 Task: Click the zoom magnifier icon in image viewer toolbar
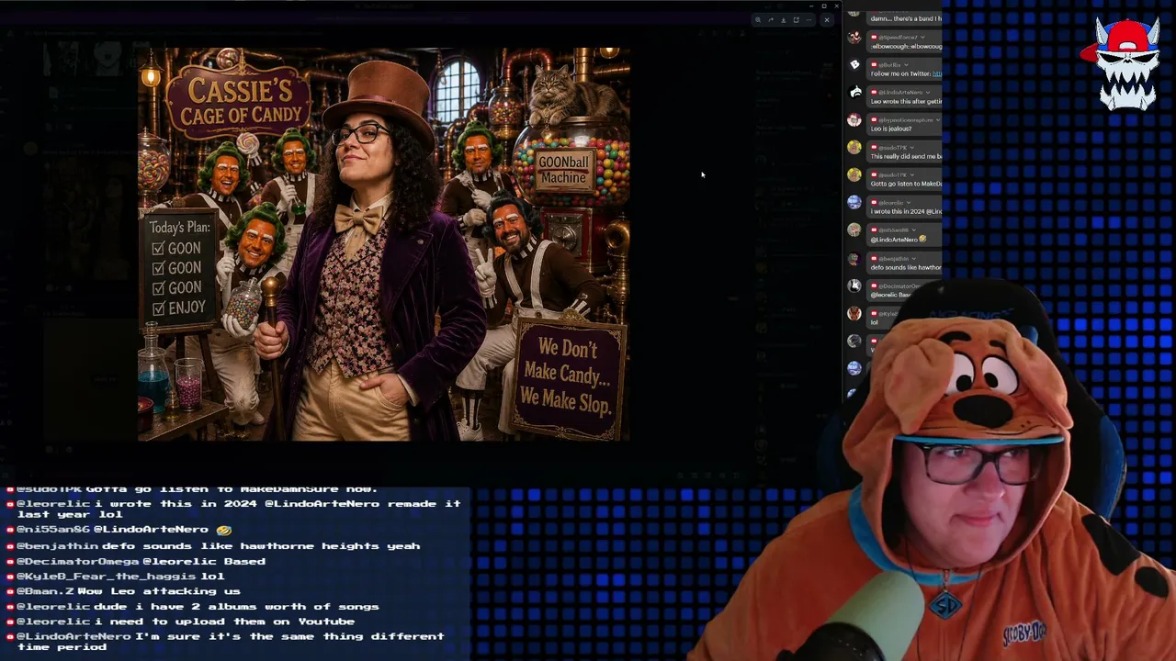[758, 19]
